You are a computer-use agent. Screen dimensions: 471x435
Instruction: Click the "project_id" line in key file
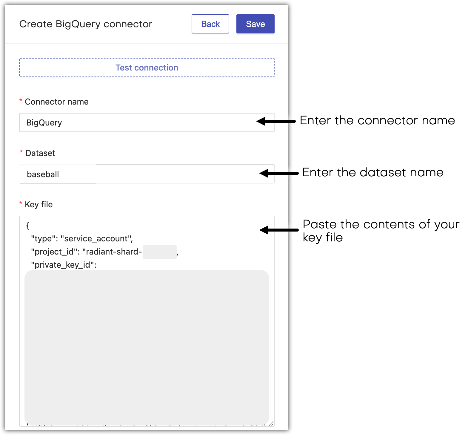point(105,252)
